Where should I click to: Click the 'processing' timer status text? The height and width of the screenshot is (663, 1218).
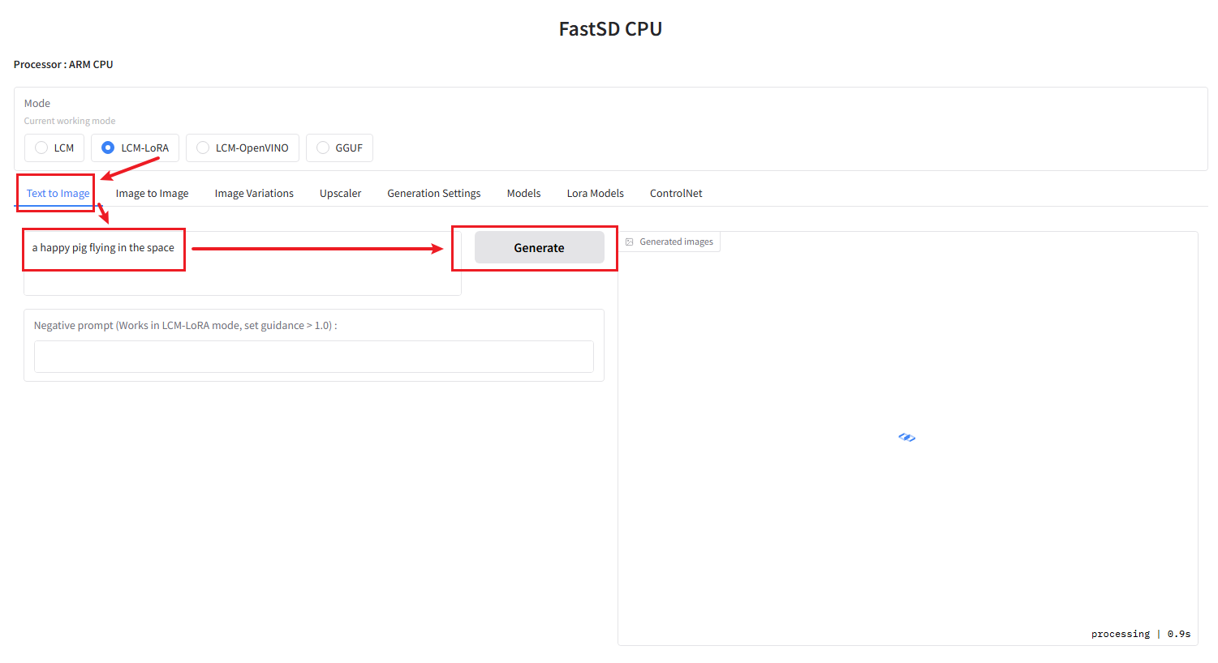tap(1140, 634)
